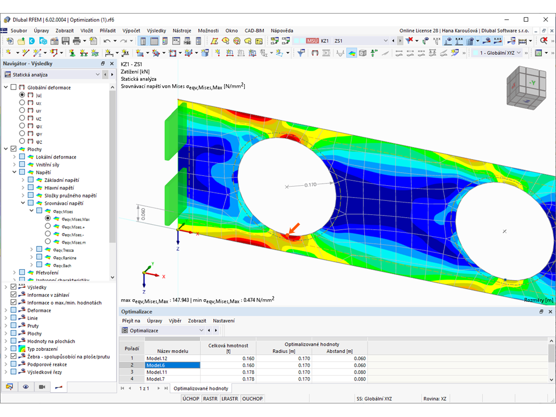Select the uz deformation radio button
Image resolution: width=556 pixels, height=417 pixels.
[x=22, y=118]
